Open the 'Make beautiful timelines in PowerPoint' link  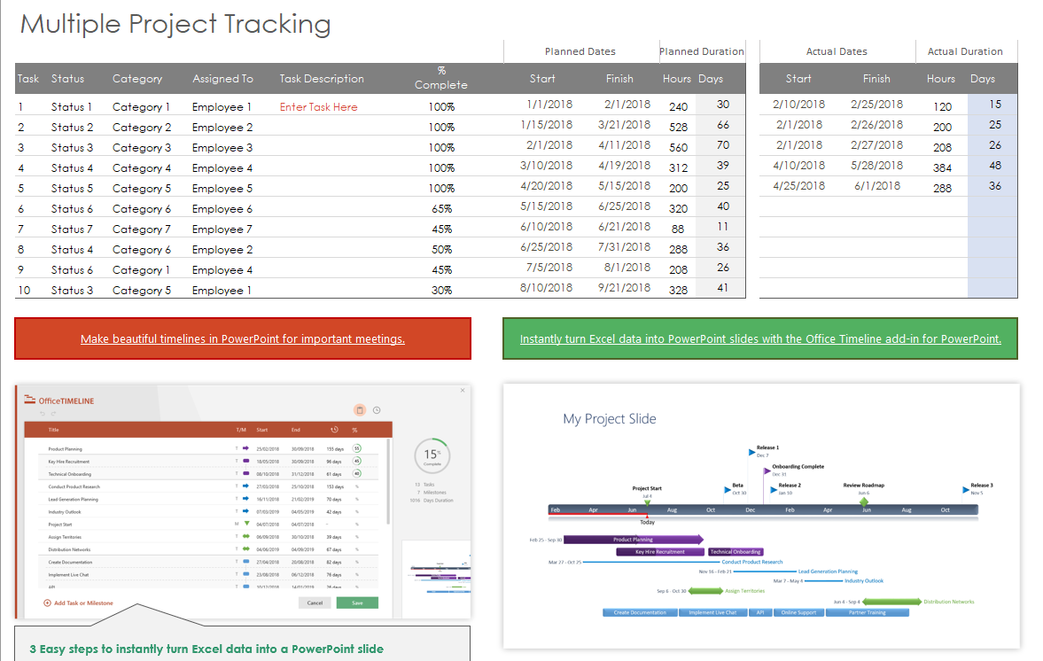coord(243,339)
